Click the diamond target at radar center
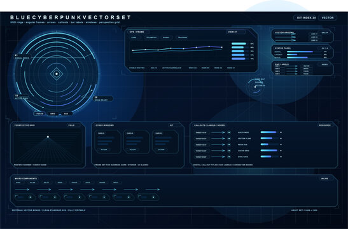This screenshot has height=229, width=348. [x=57, y=74]
